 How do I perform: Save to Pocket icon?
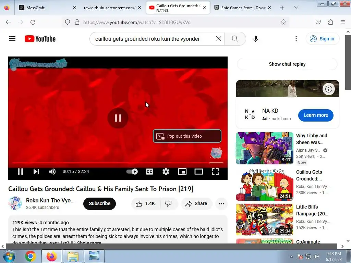tap(318, 22)
